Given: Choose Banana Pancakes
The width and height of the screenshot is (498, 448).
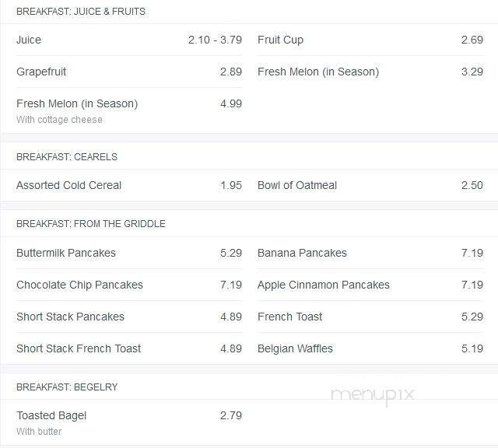Looking at the screenshot, I should tap(370, 253).
